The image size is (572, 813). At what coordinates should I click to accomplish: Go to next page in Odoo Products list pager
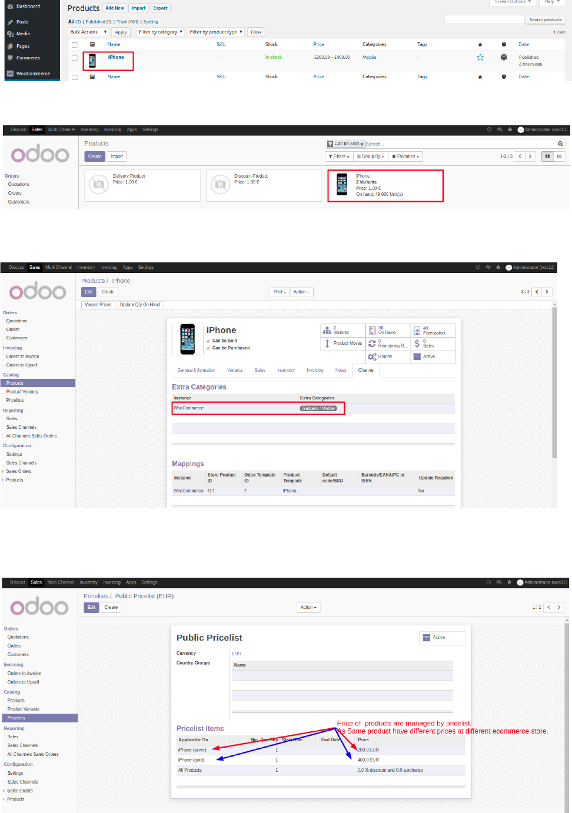click(530, 156)
